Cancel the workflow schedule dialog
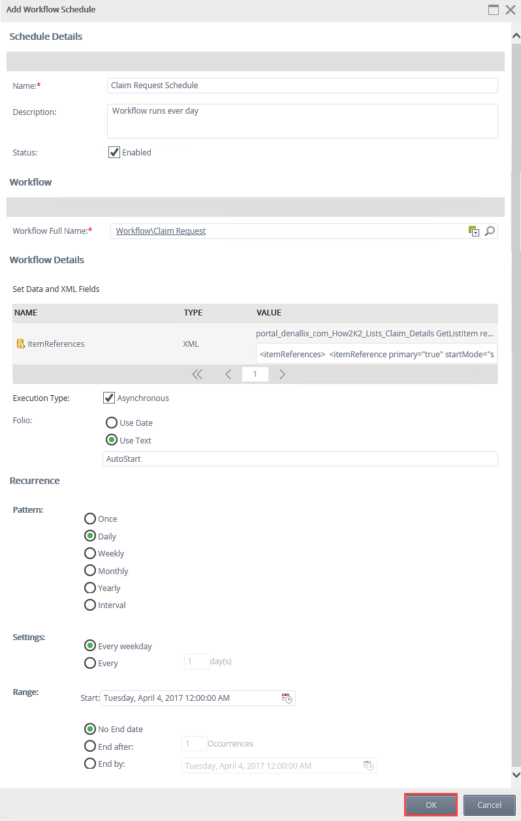The image size is (521, 821). 489,805
